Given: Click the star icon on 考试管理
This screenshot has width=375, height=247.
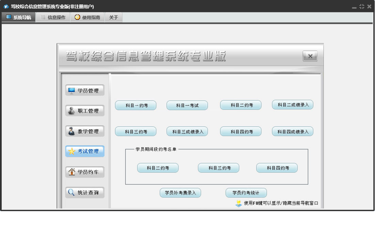Looking at the screenshot, I should (72, 151).
